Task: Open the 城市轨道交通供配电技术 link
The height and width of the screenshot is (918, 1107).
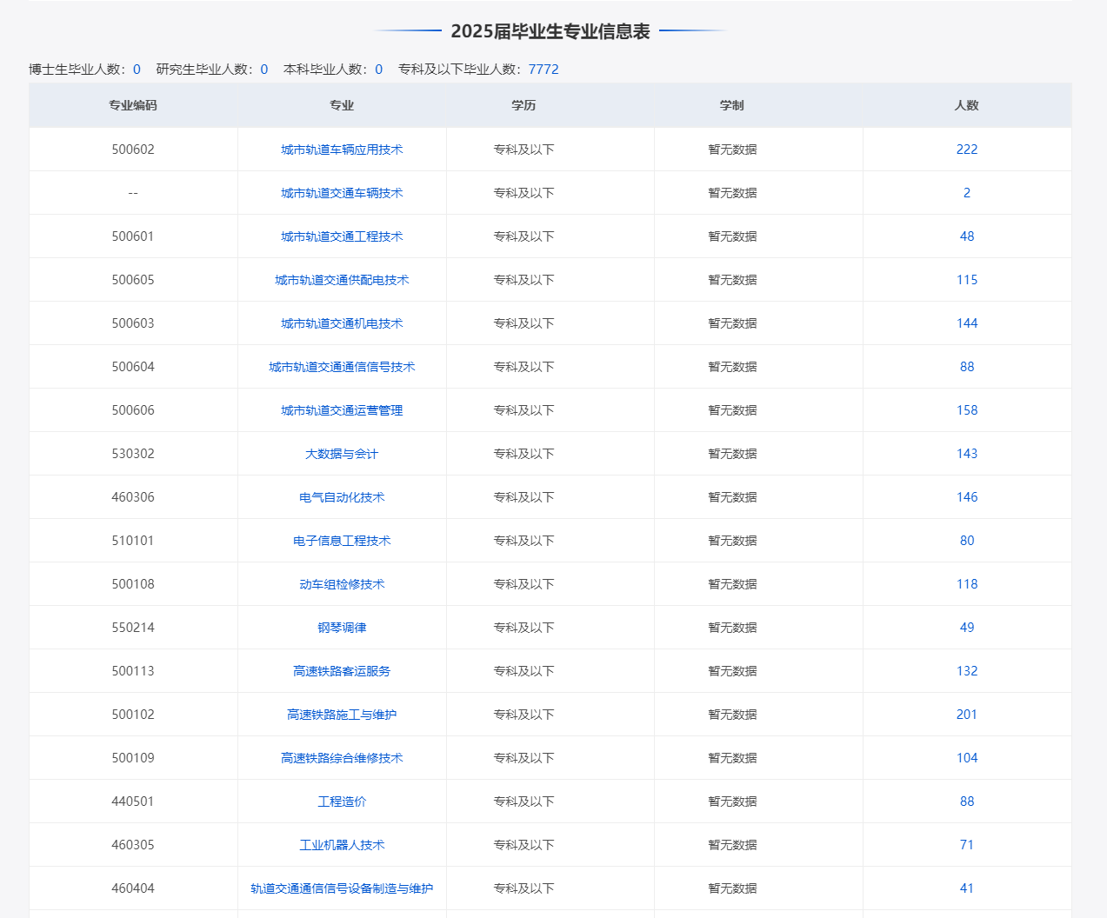Action: coord(342,280)
